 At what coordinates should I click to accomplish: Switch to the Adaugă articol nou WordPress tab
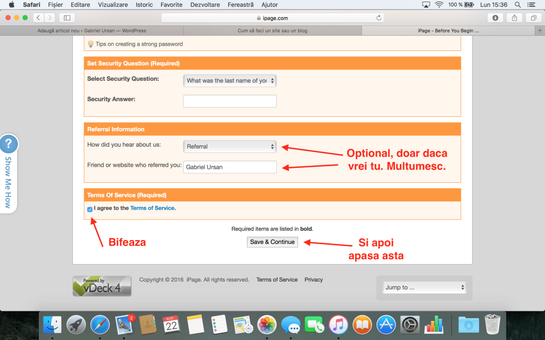(x=92, y=30)
